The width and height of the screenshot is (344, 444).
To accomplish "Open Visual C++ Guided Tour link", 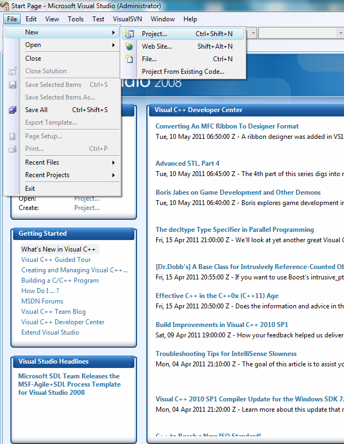I will click(56, 260).
